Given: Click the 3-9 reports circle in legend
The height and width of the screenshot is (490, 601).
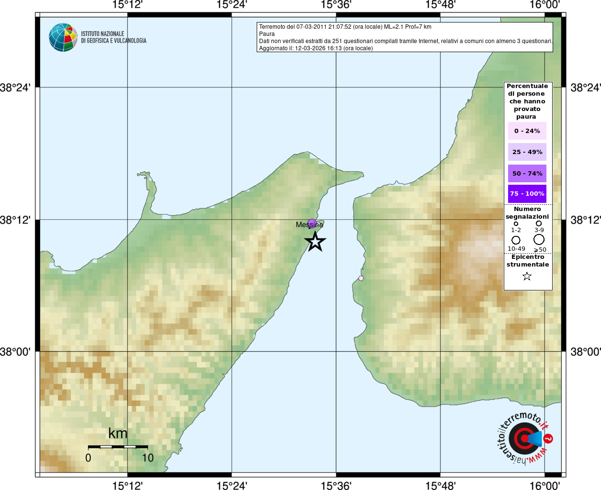Looking at the screenshot, I should 539,223.
